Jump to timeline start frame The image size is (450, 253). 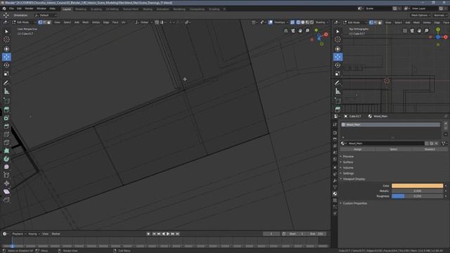154,234
